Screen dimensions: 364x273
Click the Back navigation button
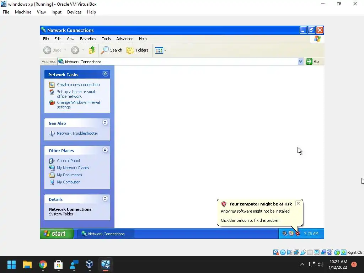click(x=52, y=50)
